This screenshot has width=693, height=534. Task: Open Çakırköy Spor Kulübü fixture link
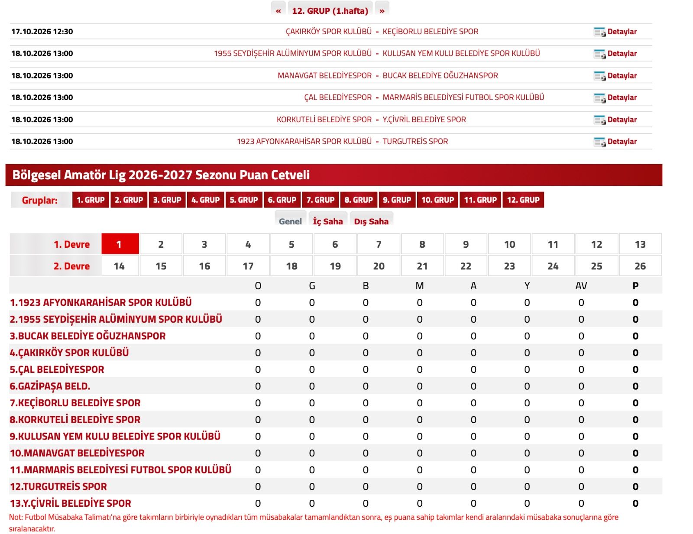[x=329, y=32]
